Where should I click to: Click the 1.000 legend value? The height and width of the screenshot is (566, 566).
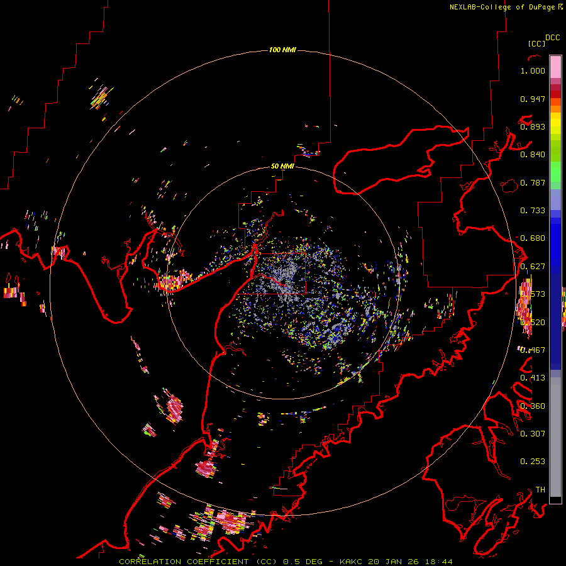[x=533, y=70]
